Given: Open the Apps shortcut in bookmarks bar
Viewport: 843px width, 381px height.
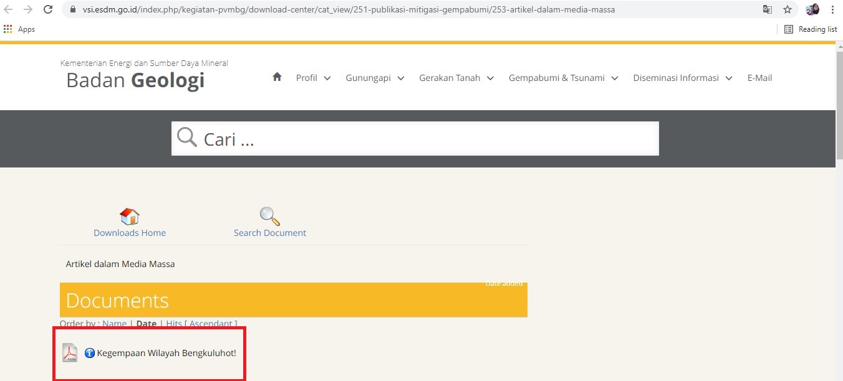Looking at the screenshot, I should (19, 29).
